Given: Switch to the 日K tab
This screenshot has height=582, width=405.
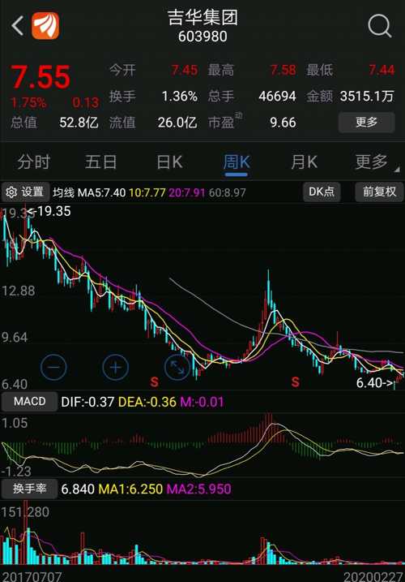Looking at the screenshot, I should tap(169, 162).
